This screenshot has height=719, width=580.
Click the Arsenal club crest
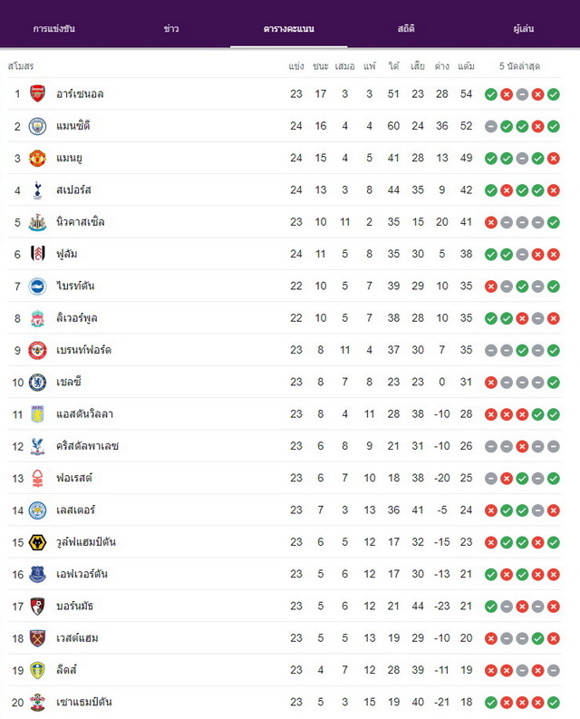tap(37, 93)
